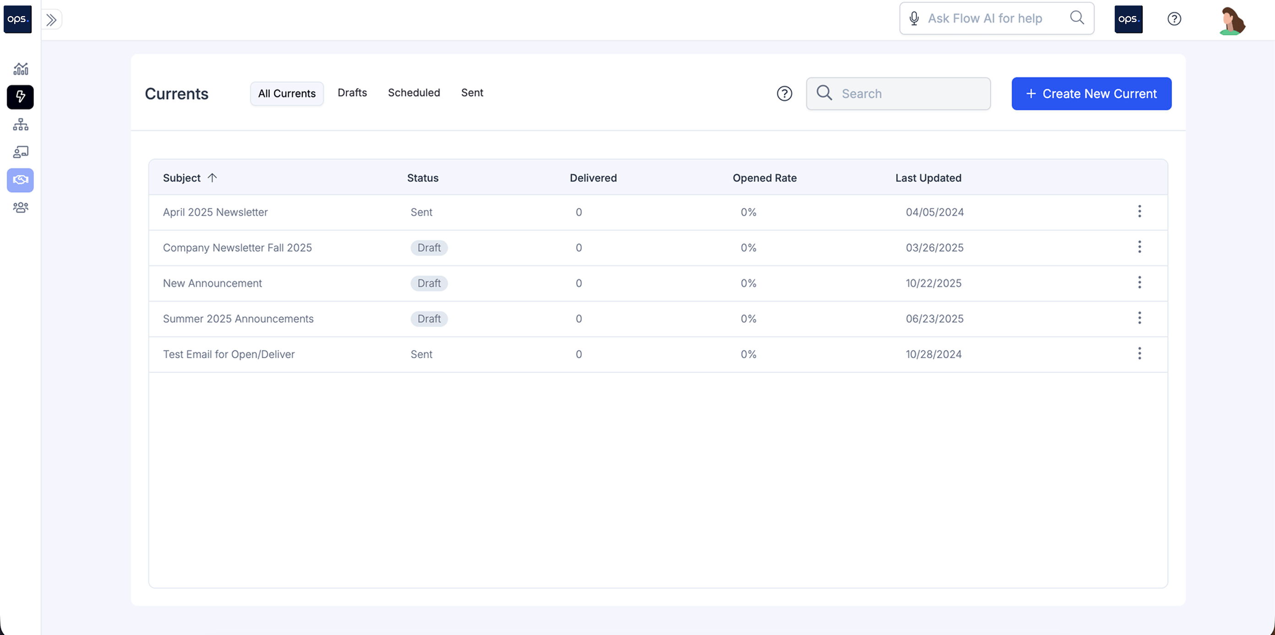This screenshot has height=635, width=1275.
Task: Click the Currents help question mark icon
Action: coord(784,93)
